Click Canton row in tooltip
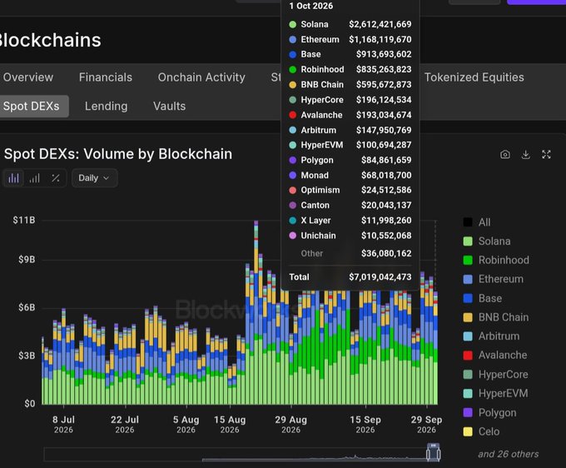566x468 pixels. pos(350,205)
